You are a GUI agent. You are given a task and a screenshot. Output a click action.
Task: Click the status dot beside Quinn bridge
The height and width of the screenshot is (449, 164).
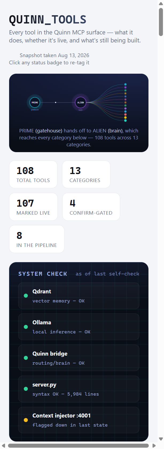click(26, 358)
